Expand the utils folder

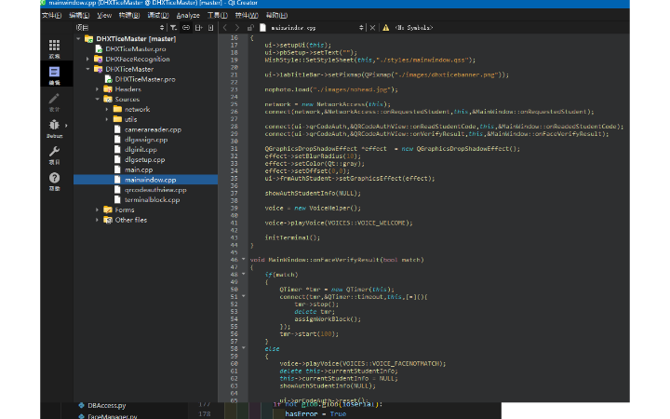click(107, 119)
